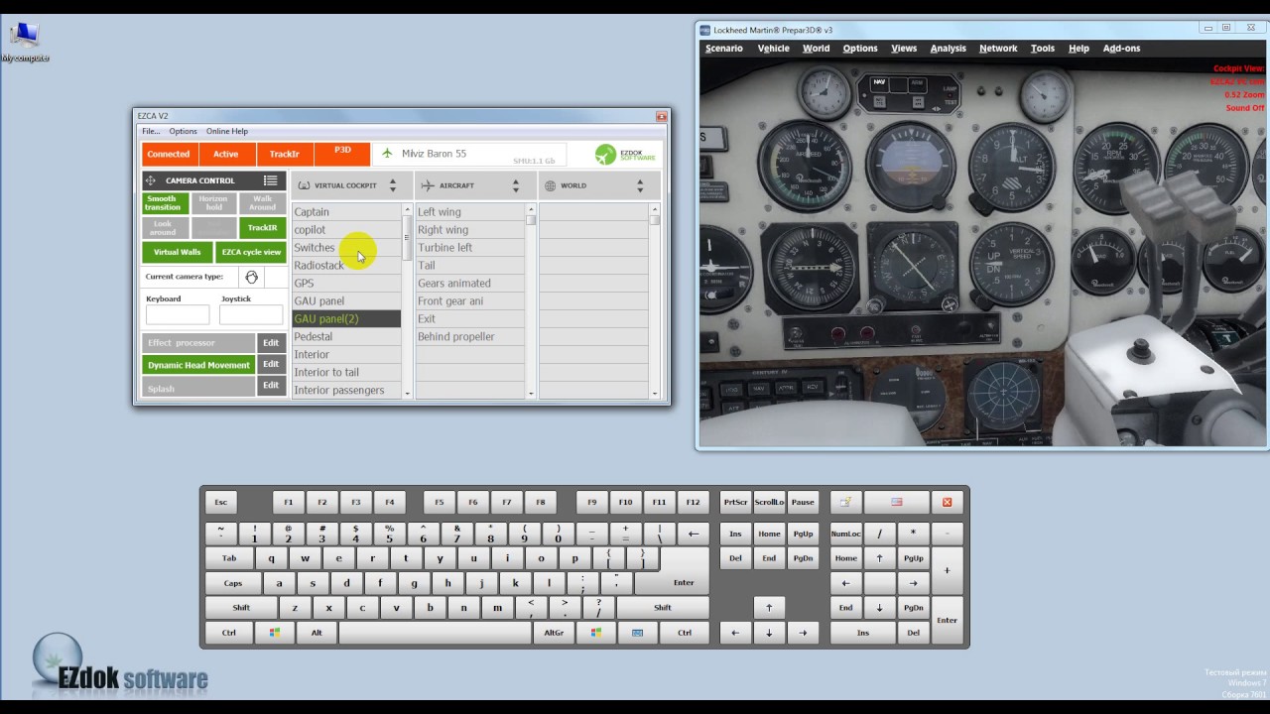Viewport: 1270px width, 714px height.
Task: Toggle EZCA cycle view
Action: [x=251, y=252]
